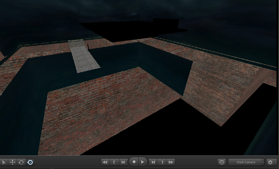
Task: Go to the start bracket marker
Action: pyautogui.click(x=114, y=162)
